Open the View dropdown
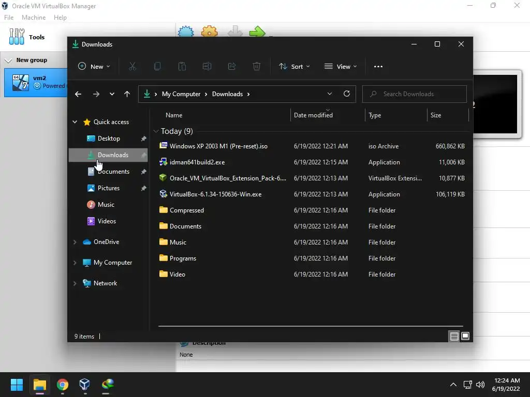 pyautogui.click(x=341, y=67)
